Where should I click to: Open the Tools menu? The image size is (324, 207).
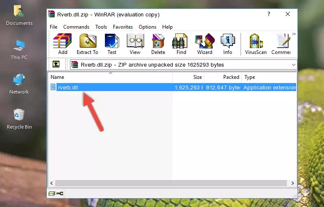pos(101,27)
